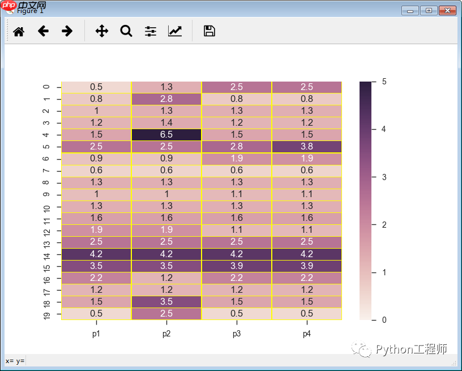The width and height of the screenshot is (462, 371).
Task: Open the Configure Subplots sliders dialog
Action: pos(150,31)
